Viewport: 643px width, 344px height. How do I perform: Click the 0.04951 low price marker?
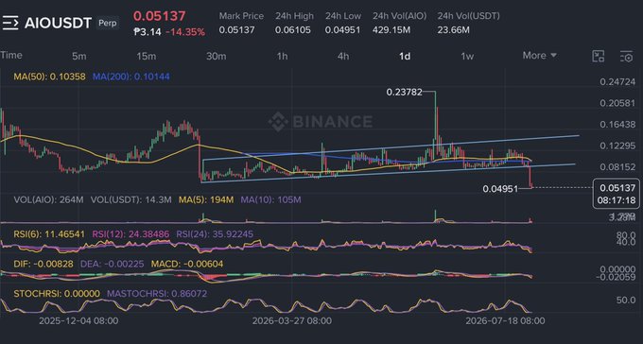[x=500, y=189]
